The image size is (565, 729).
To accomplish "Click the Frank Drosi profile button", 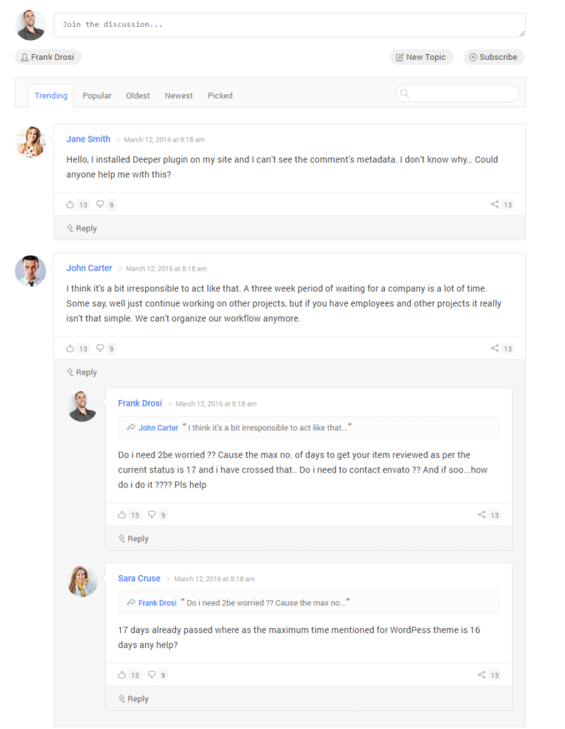I will [x=48, y=57].
